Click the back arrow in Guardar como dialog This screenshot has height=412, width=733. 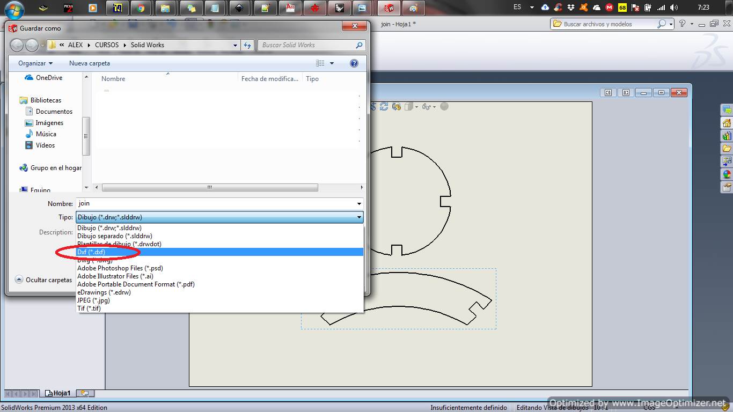coord(17,45)
